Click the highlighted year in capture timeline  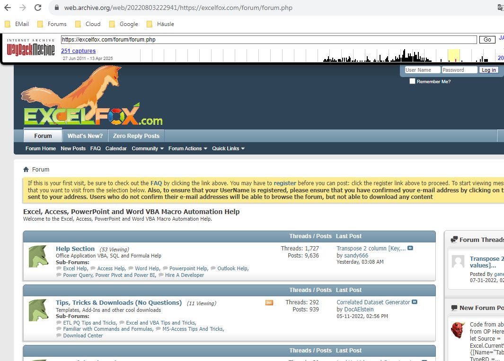pos(453,55)
